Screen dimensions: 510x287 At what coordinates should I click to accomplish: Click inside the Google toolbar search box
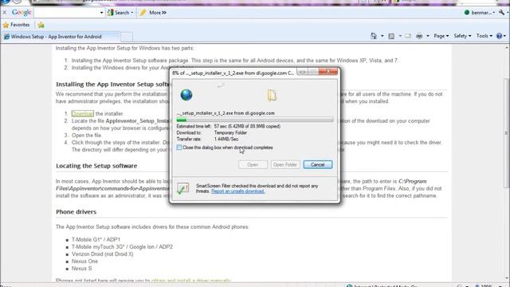(66, 13)
